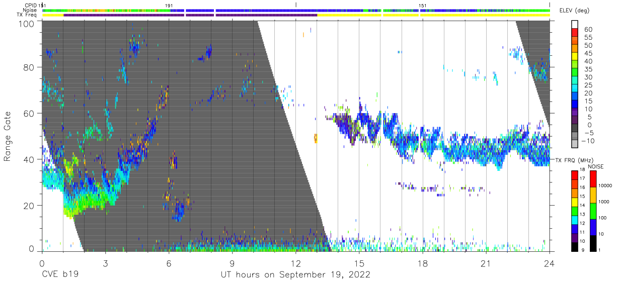
Task: Select the cyan 20–25 degree elevation swatch
Action: click(x=574, y=89)
